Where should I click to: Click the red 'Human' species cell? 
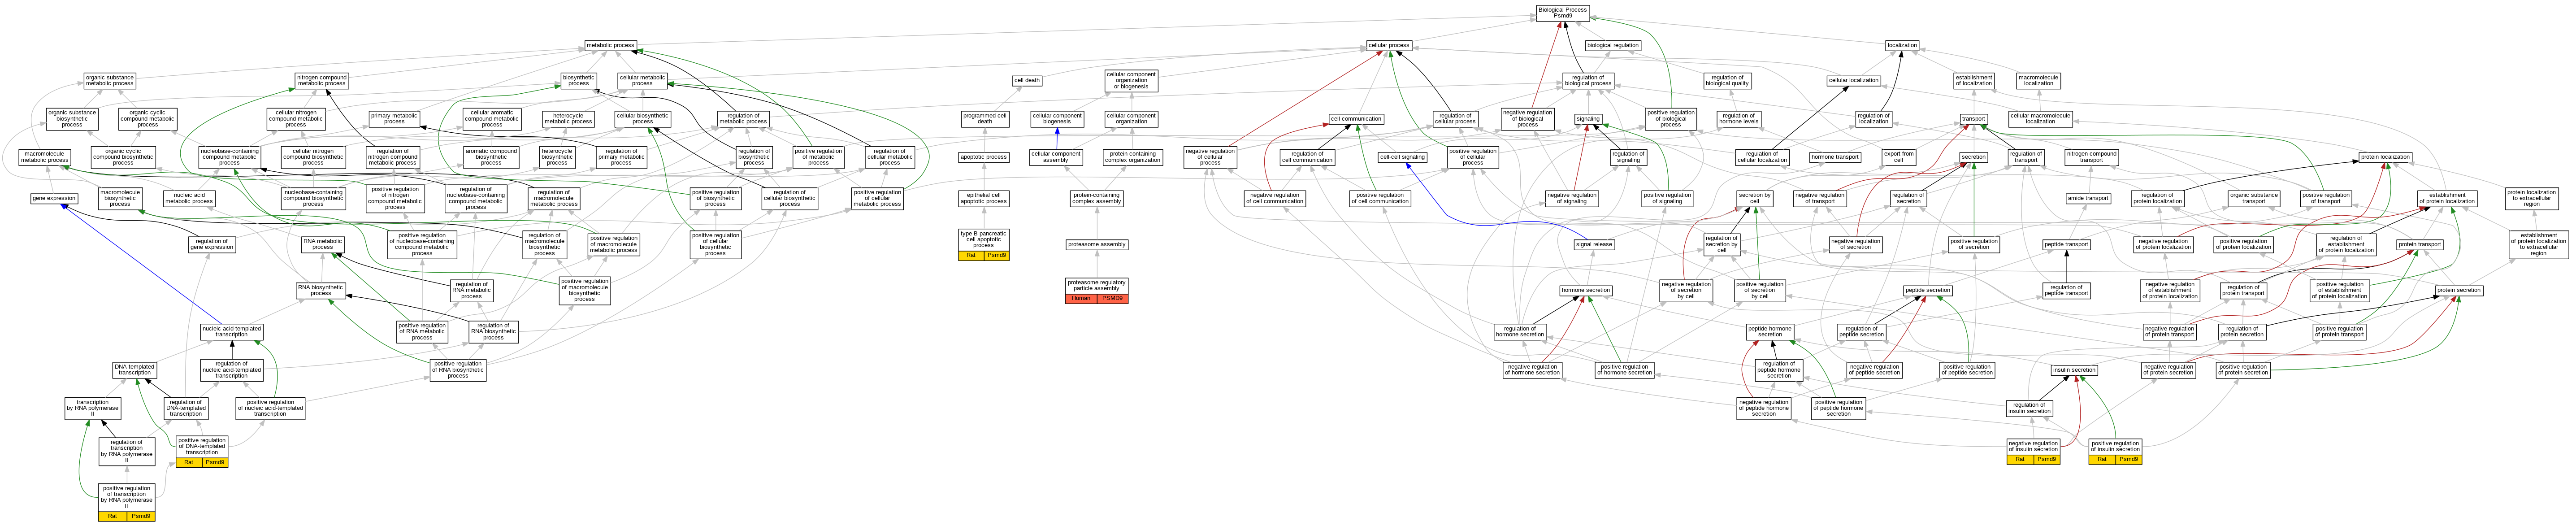click(1081, 298)
